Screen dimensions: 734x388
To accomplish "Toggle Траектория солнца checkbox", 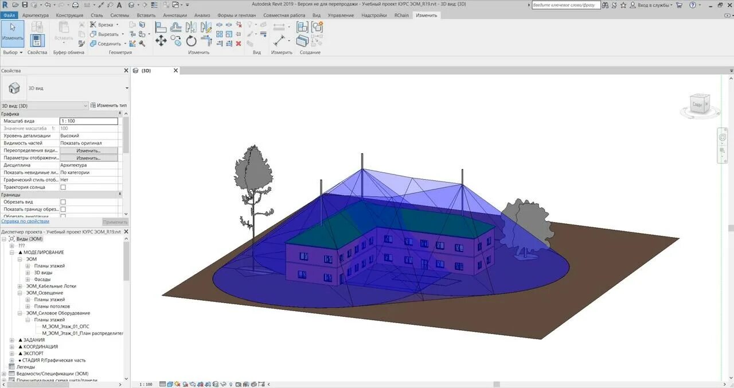I will pyautogui.click(x=63, y=187).
